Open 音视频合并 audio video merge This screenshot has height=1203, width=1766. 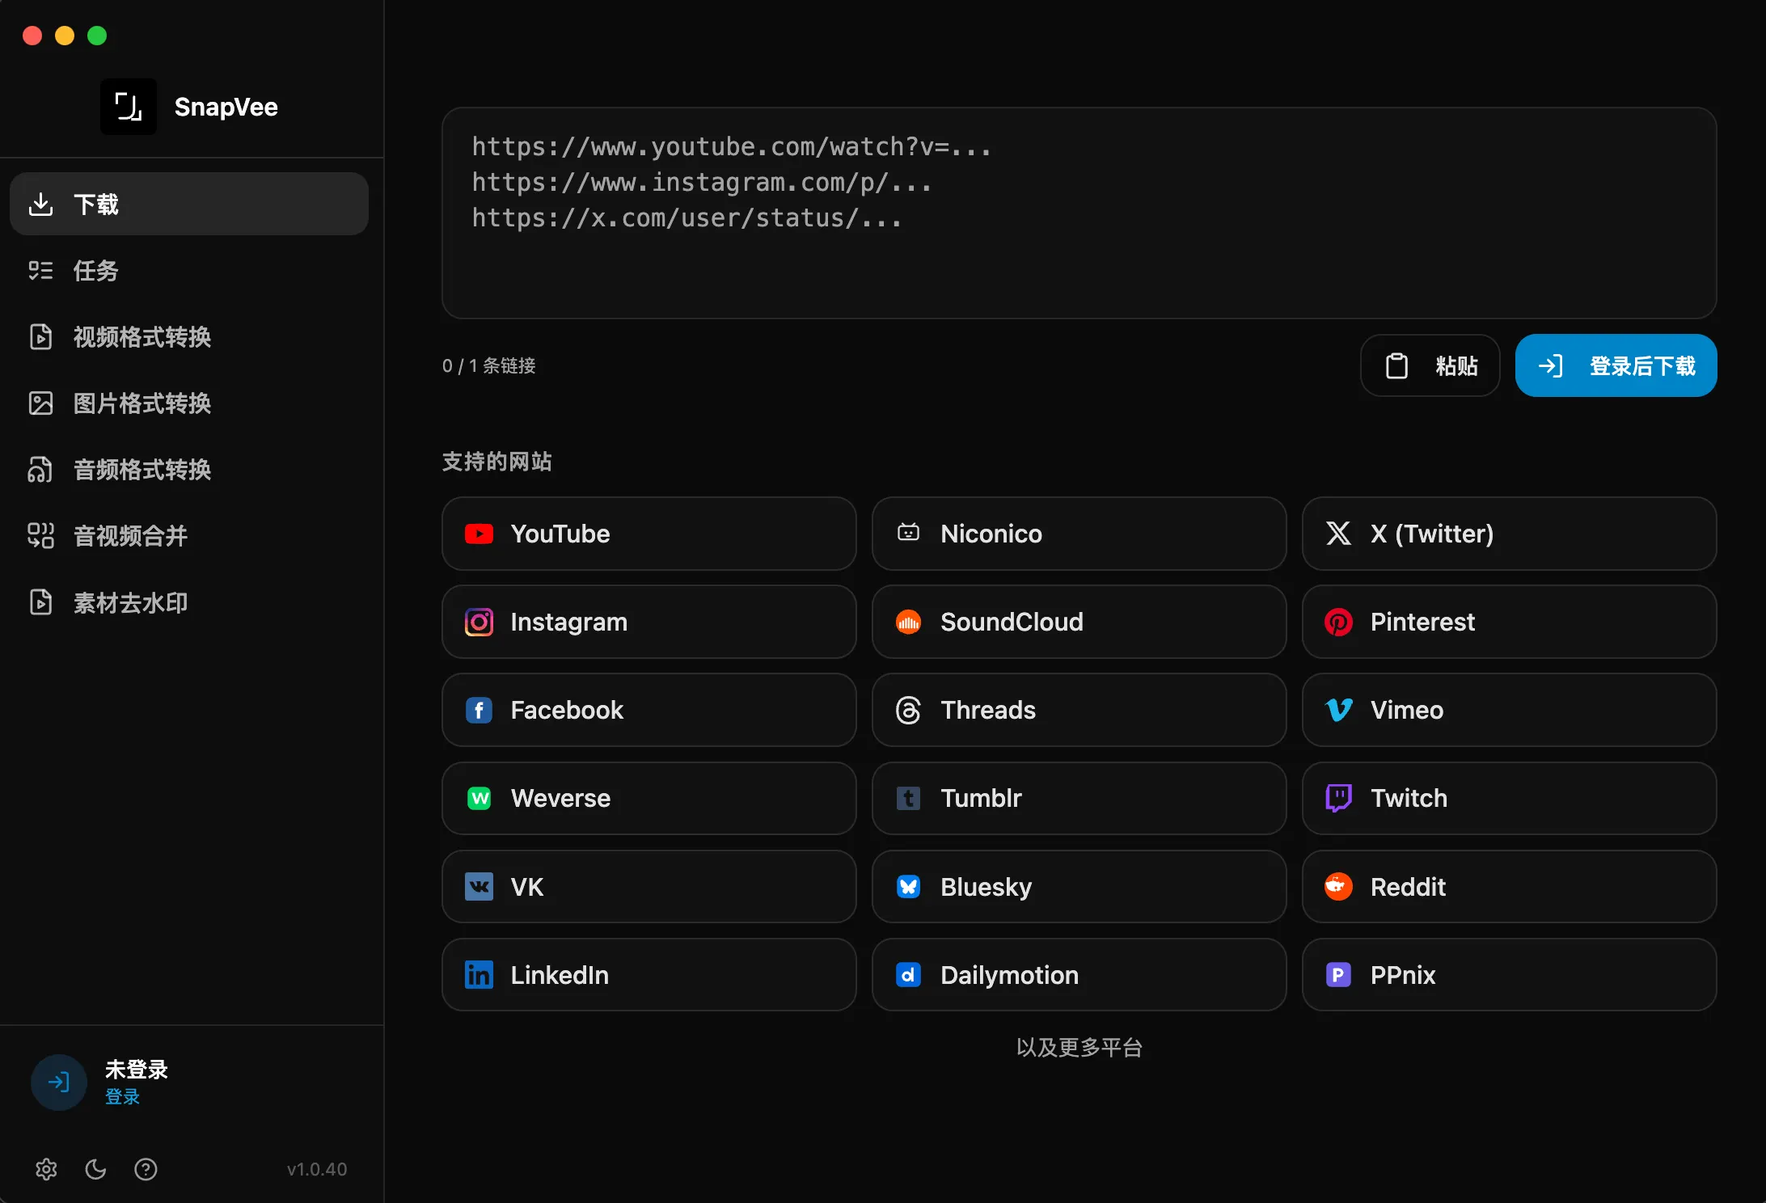point(189,535)
